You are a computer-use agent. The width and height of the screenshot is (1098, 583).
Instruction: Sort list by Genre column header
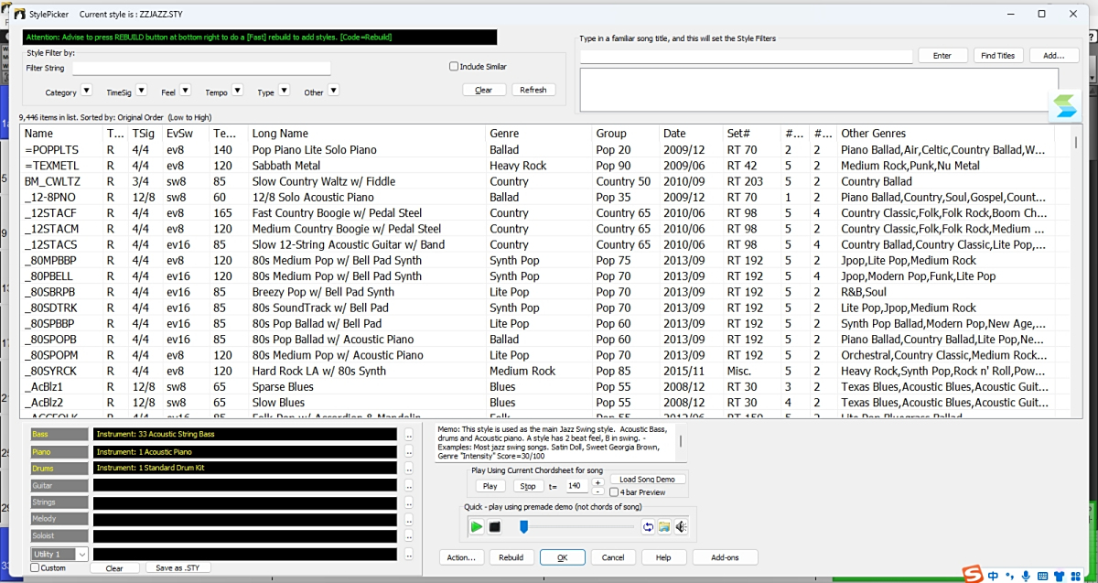coord(504,134)
